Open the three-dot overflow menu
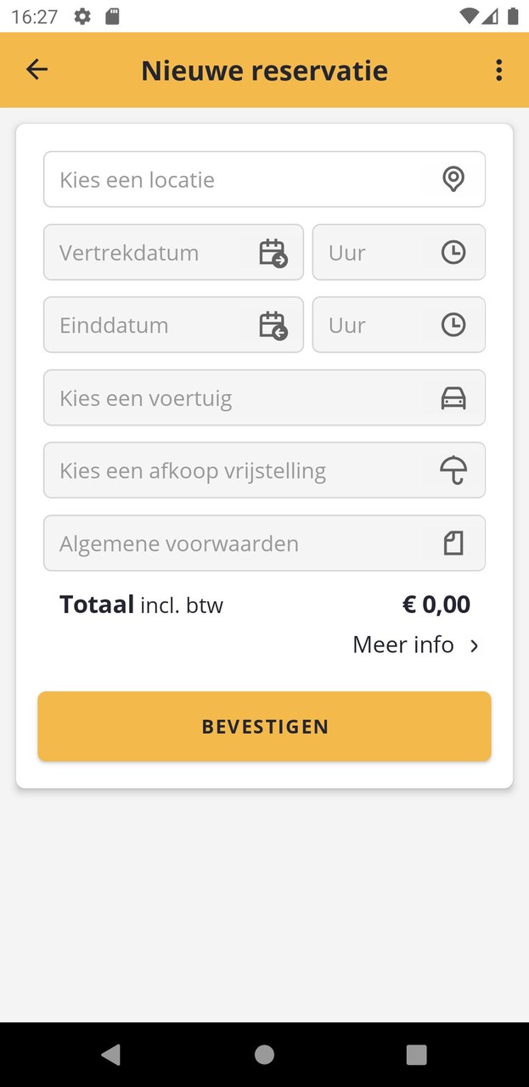 coord(498,70)
